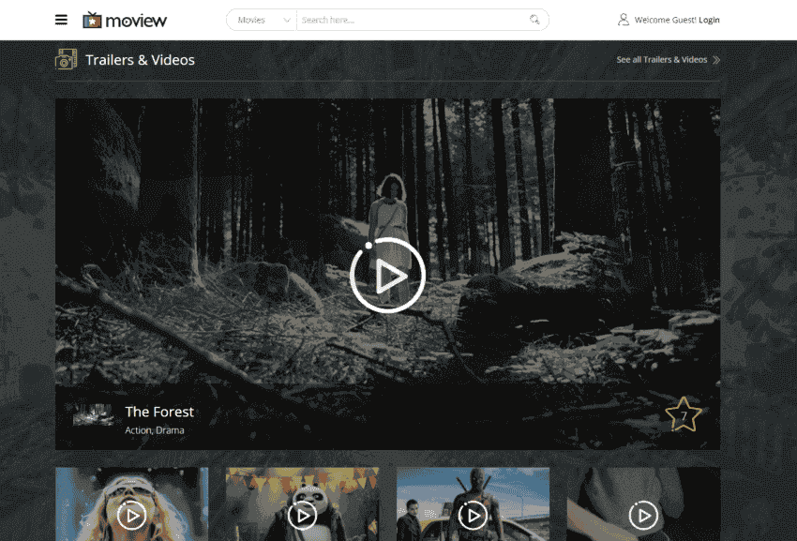
Task: Open 'See all Trailers & Videos' link
Action: click(x=662, y=59)
